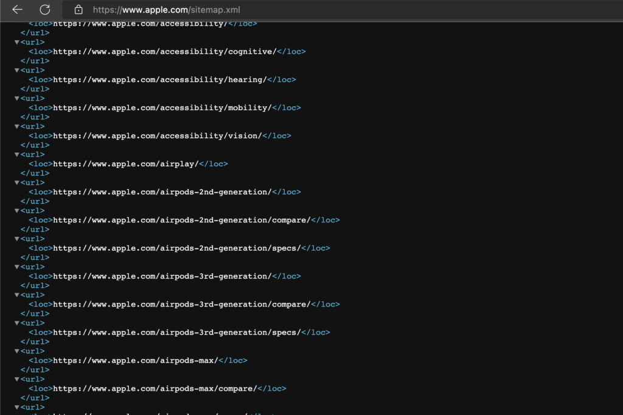Collapse the airpods-2nd-generation url element

point(16,182)
